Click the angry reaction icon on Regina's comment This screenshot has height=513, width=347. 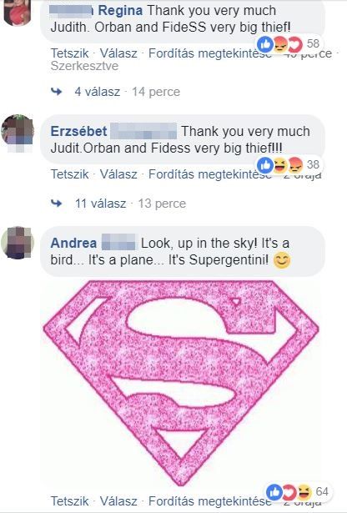click(x=280, y=44)
